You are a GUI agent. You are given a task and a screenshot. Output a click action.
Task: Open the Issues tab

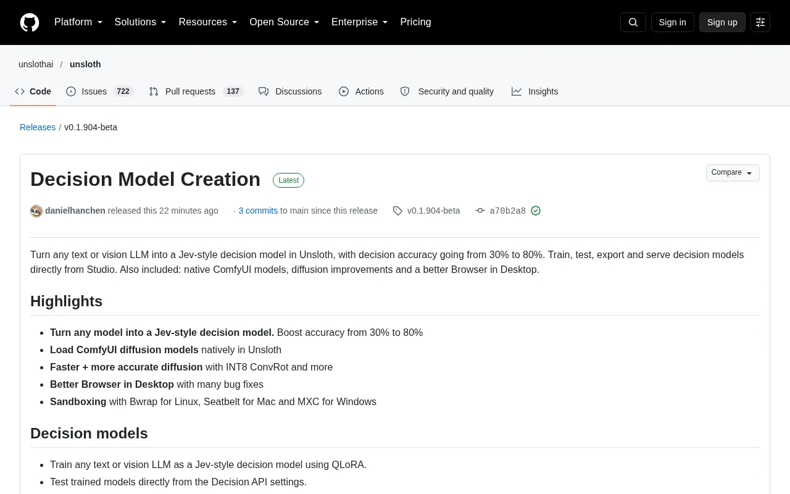(99, 91)
